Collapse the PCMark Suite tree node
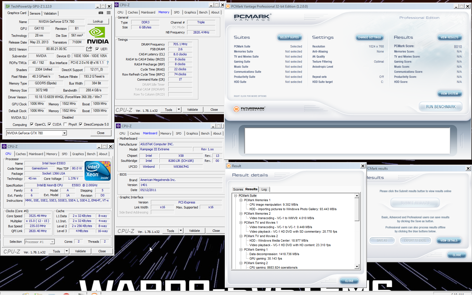472x295 pixels. 235,196
